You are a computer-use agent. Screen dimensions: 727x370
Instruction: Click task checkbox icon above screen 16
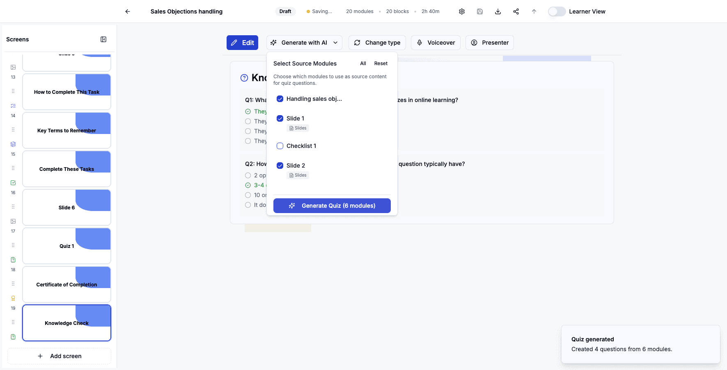point(13,183)
